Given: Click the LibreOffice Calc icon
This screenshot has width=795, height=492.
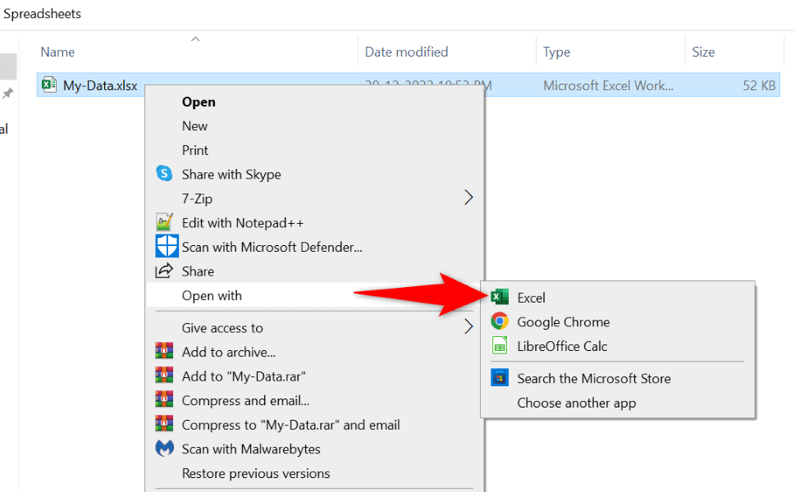Looking at the screenshot, I should [x=499, y=346].
